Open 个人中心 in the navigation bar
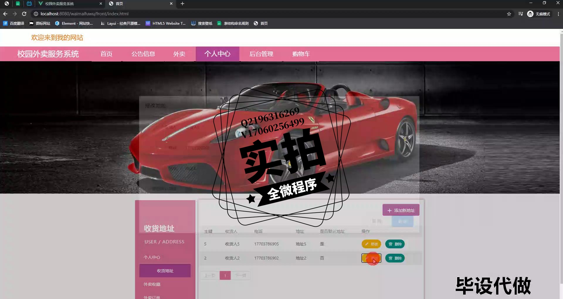This screenshot has height=299, width=563. [217, 54]
